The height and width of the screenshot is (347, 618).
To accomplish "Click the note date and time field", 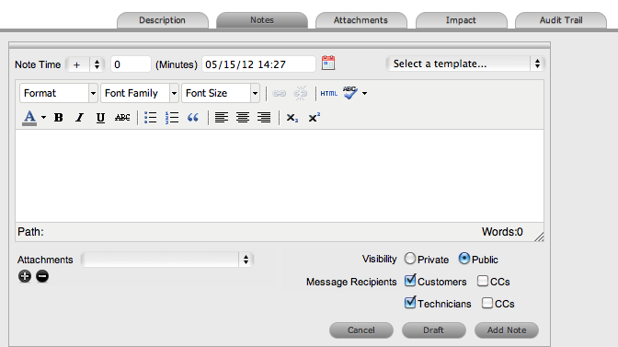I will coord(258,64).
